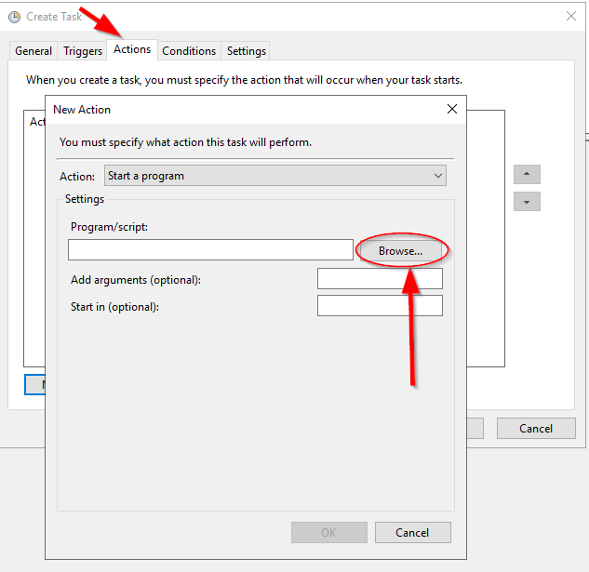Switch to the General tab
The image size is (589, 572).
(x=33, y=51)
